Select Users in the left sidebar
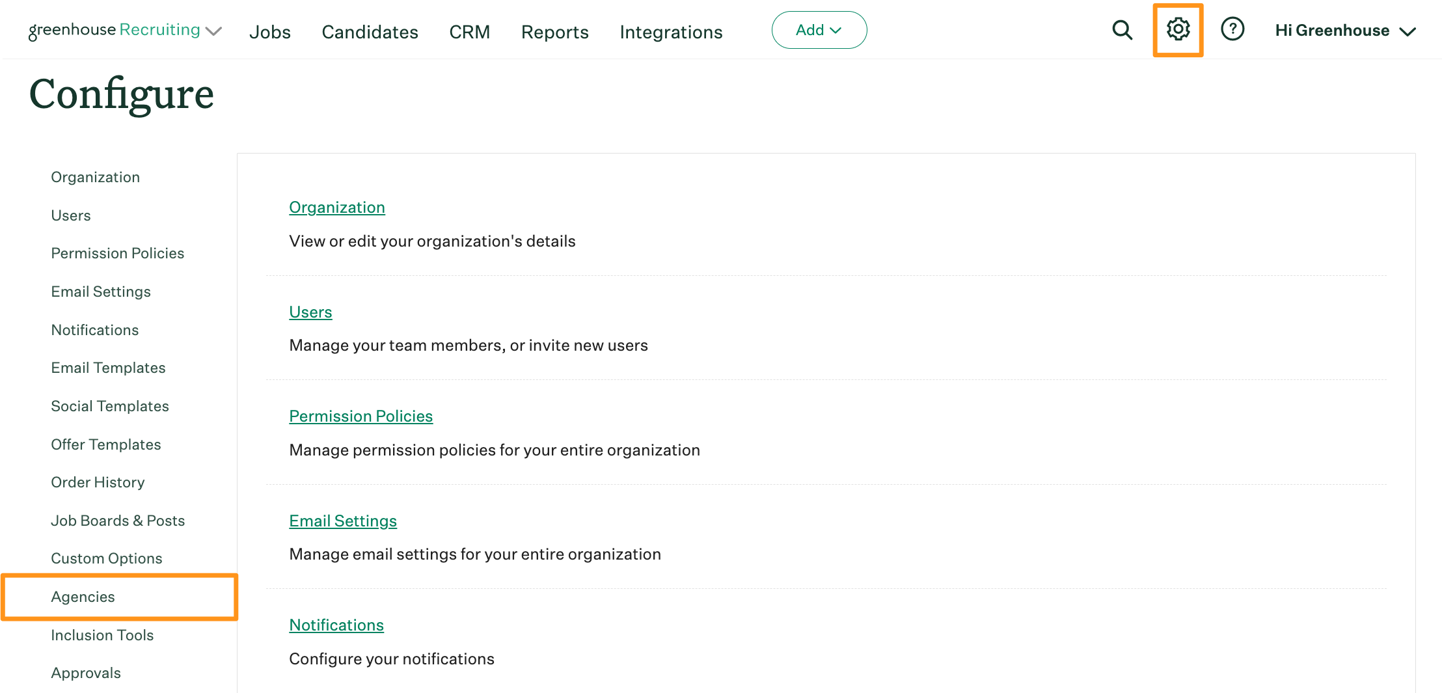1442x693 pixels. tap(71, 215)
